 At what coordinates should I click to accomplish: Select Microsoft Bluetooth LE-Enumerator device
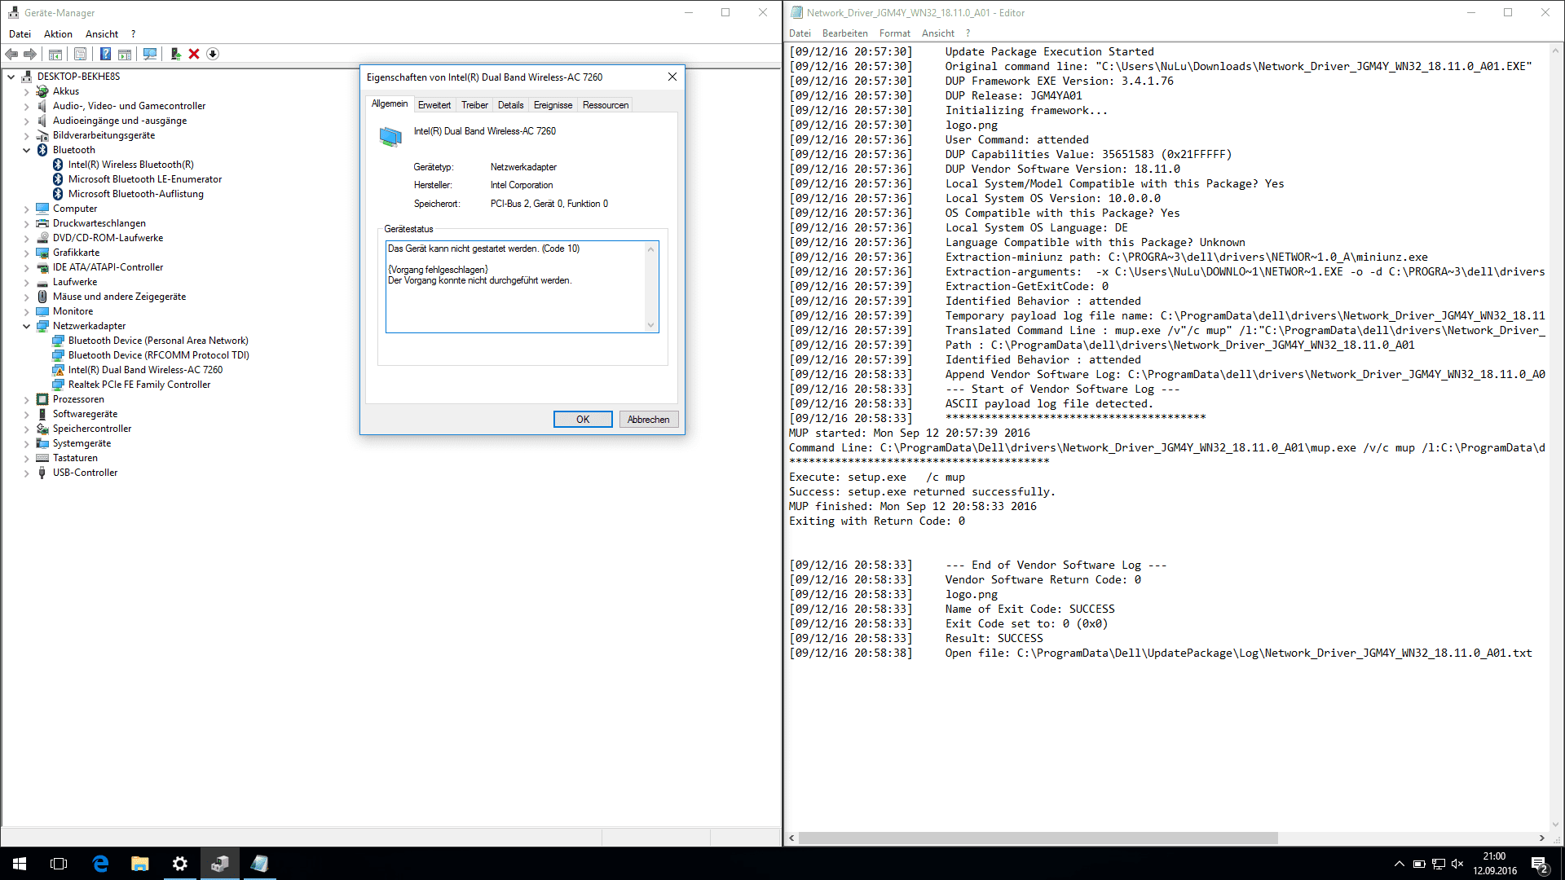coord(144,179)
